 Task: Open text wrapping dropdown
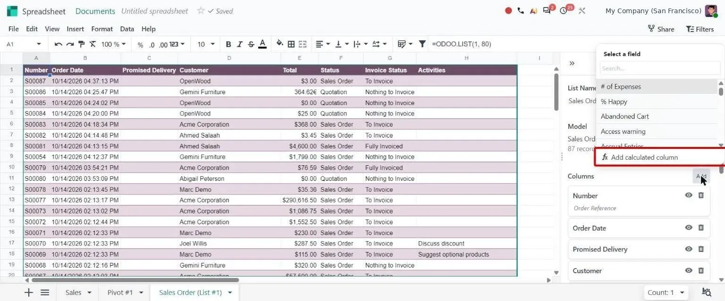(361, 44)
